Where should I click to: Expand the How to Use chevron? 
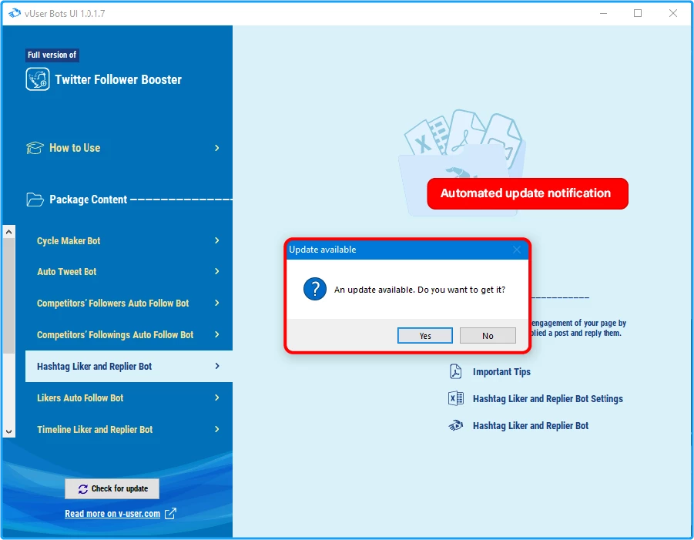[x=217, y=148]
